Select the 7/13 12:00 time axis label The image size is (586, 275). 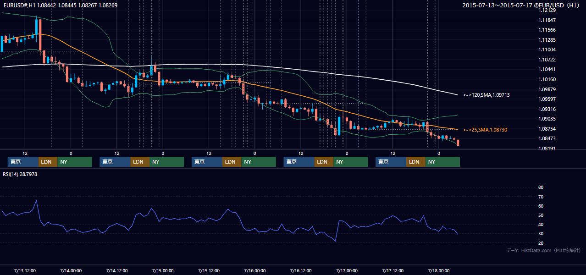[25, 270]
